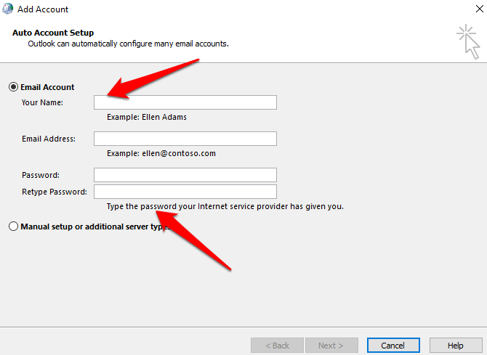Click the Password input box

click(185, 175)
